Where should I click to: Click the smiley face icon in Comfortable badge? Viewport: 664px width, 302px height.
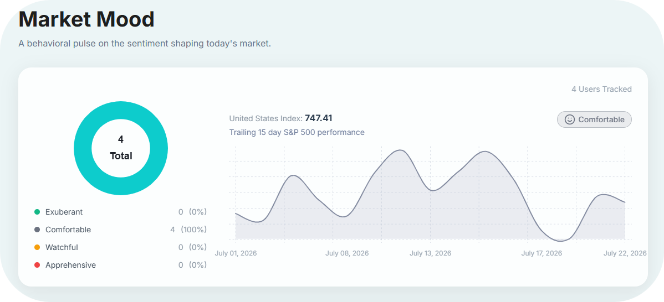pos(570,119)
